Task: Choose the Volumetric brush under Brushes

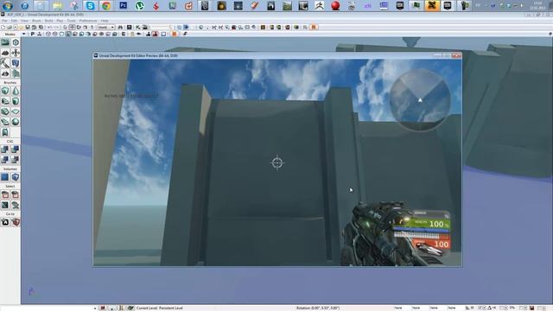Action: point(5,132)
